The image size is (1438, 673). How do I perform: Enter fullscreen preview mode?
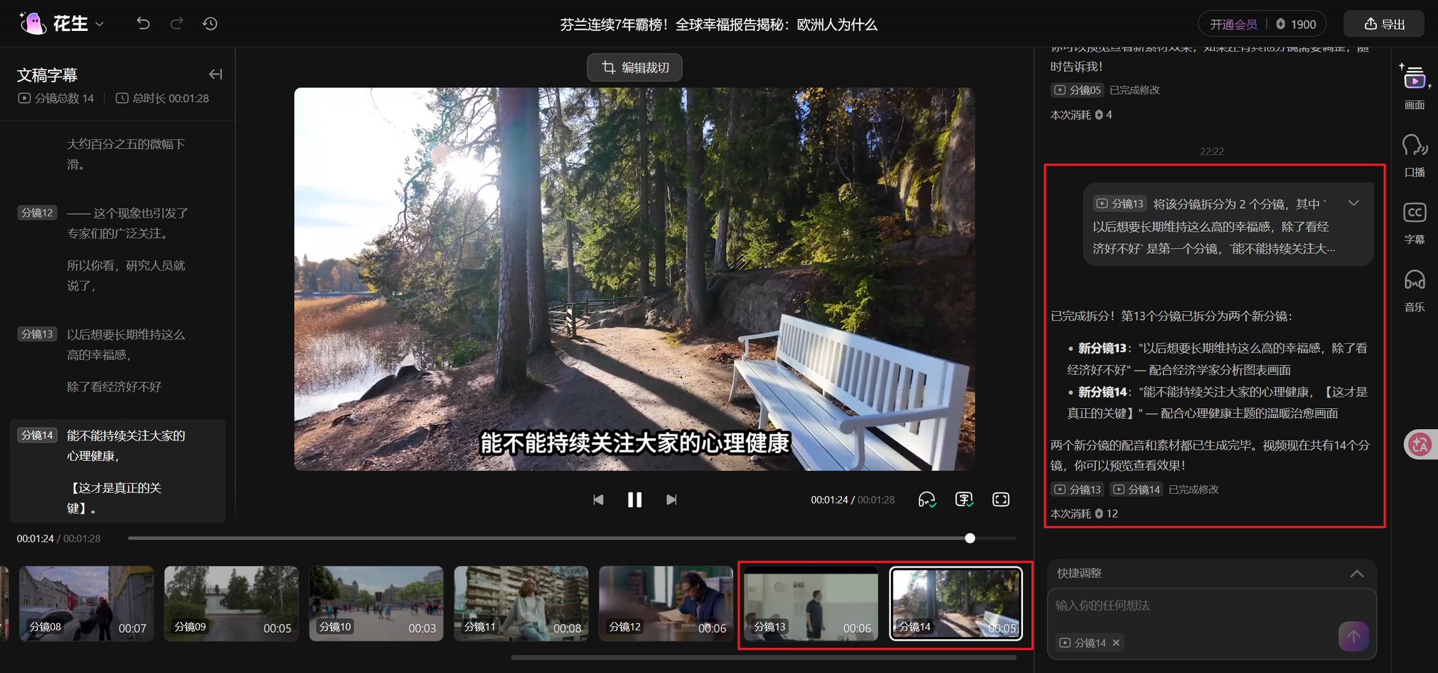tap(1001, 499)
